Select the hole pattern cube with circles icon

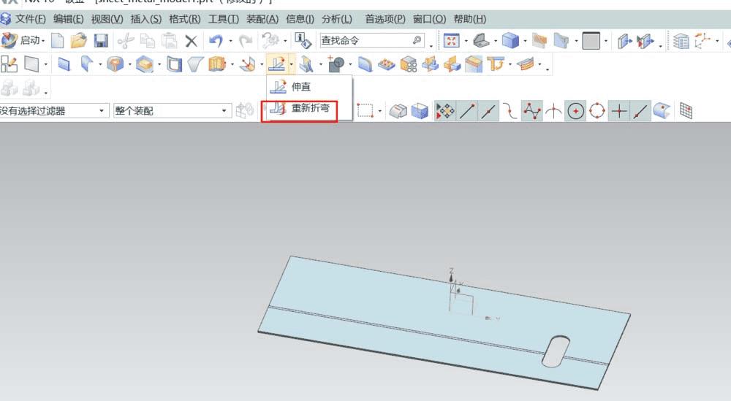click(409, 64)
